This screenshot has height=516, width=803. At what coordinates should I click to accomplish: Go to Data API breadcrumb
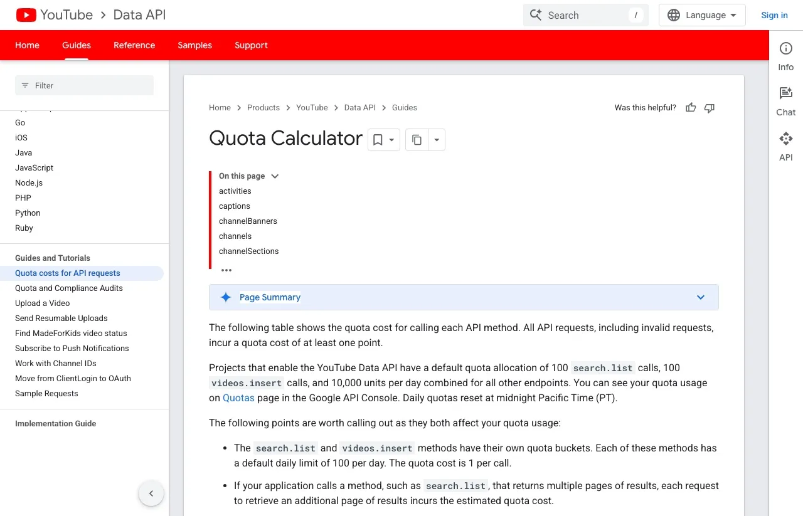coord(360,108)
